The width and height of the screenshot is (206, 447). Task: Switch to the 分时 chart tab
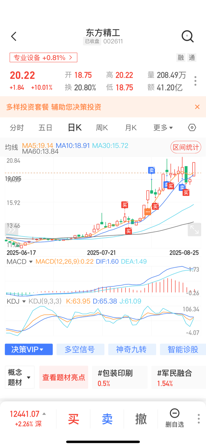click(x=17, y=128)
